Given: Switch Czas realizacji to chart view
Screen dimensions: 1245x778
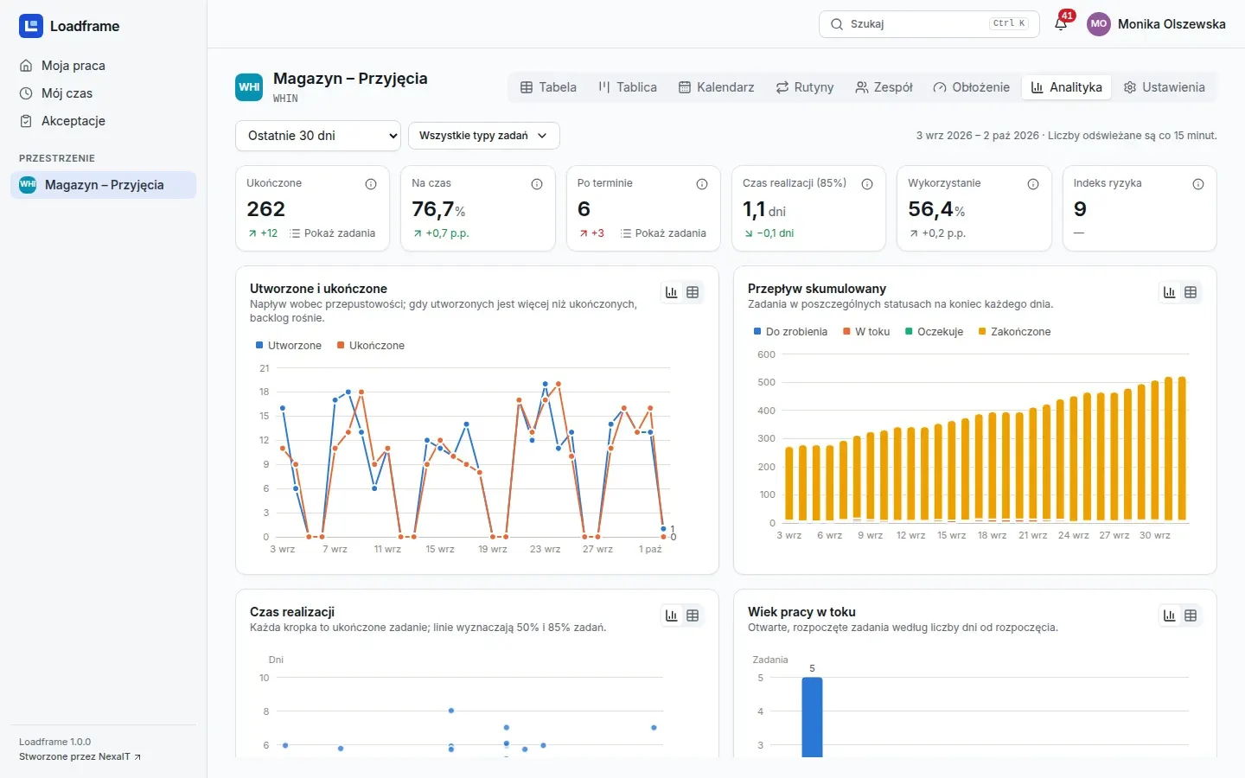Looking at the screenshot, I should coord(672,615).
